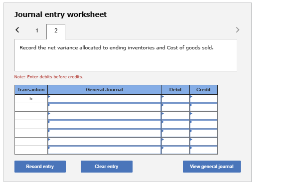The height and width of the screenshot is (196, 307).
Task: Open General Journal account dropdown in third row
Action: click(104, 116)
